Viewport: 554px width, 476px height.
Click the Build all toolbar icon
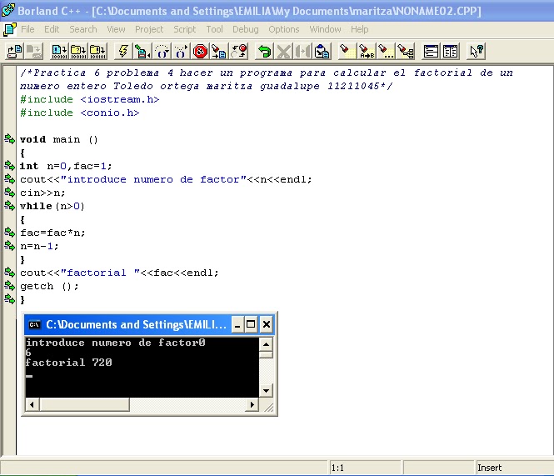pos(97,52)
